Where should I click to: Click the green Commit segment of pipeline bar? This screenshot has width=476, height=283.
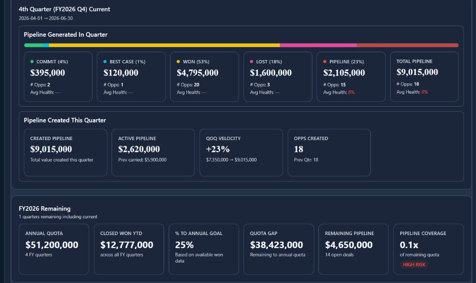point(33,45)
